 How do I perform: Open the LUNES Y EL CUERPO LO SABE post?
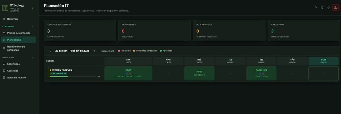point(128,73)
